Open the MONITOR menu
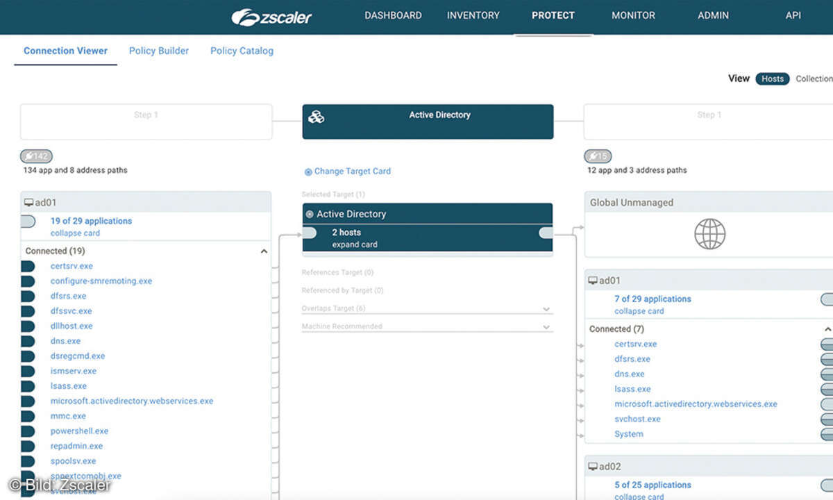833x500 pixels. pyautogui.click(x=632, y=15)
